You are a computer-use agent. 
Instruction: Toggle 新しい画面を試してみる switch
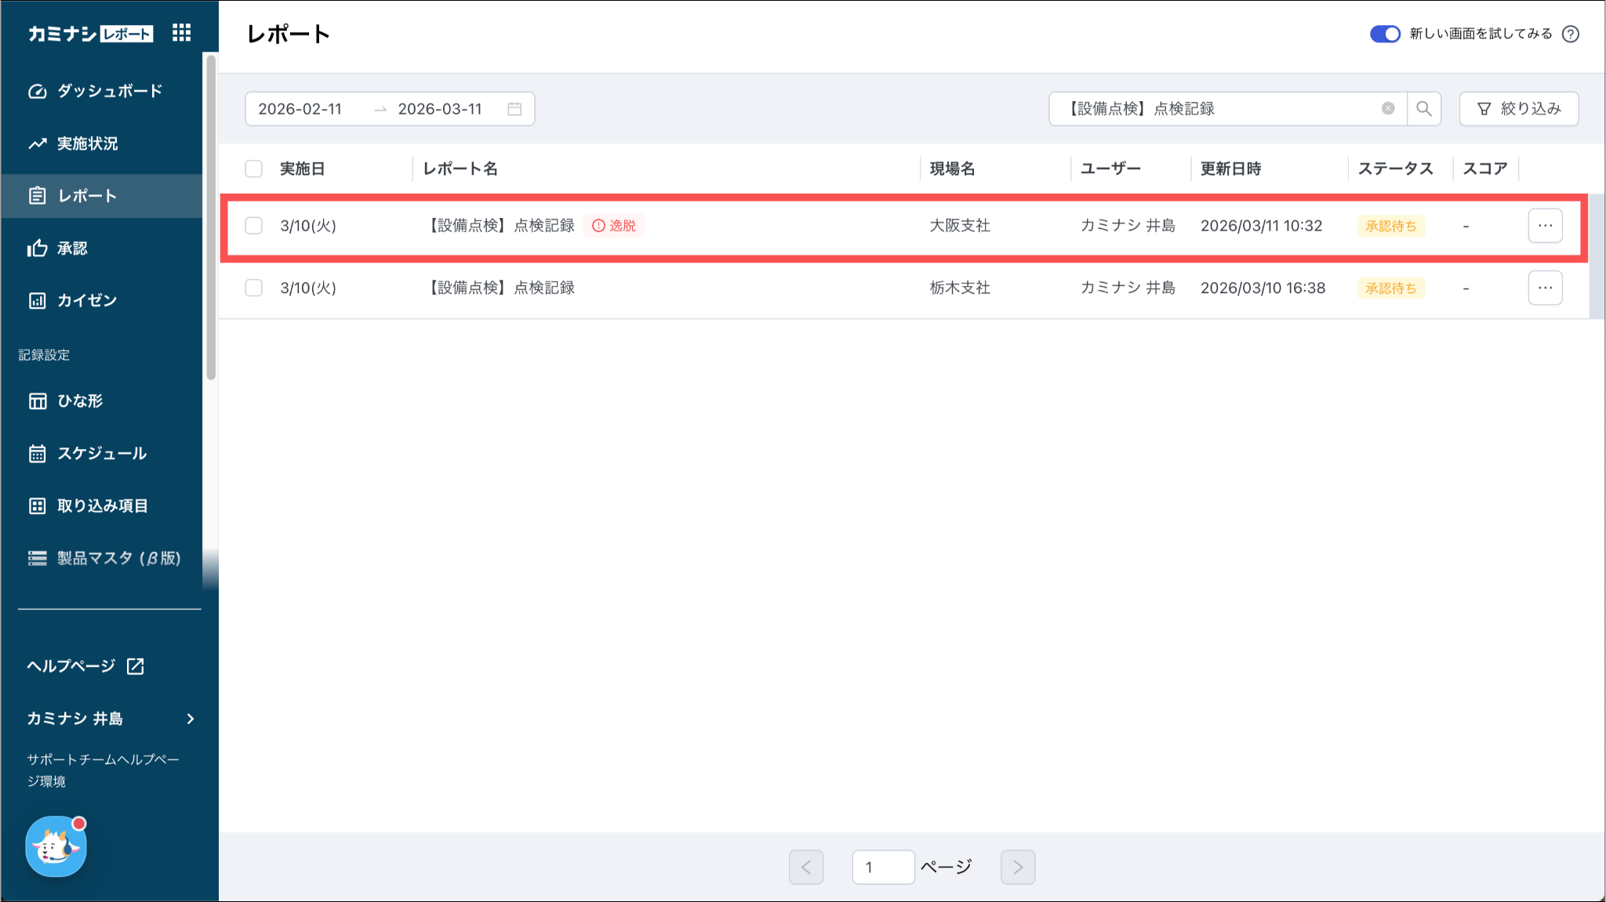(1385, 34)
